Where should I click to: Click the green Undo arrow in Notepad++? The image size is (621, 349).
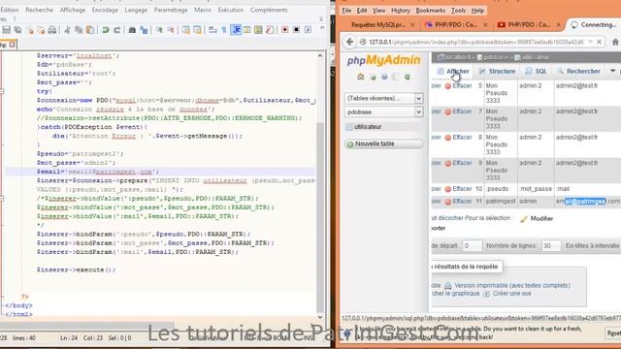[x=106, y=30]
